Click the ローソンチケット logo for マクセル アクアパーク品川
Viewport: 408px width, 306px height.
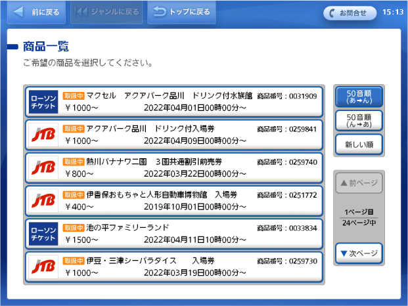(43, 102)
